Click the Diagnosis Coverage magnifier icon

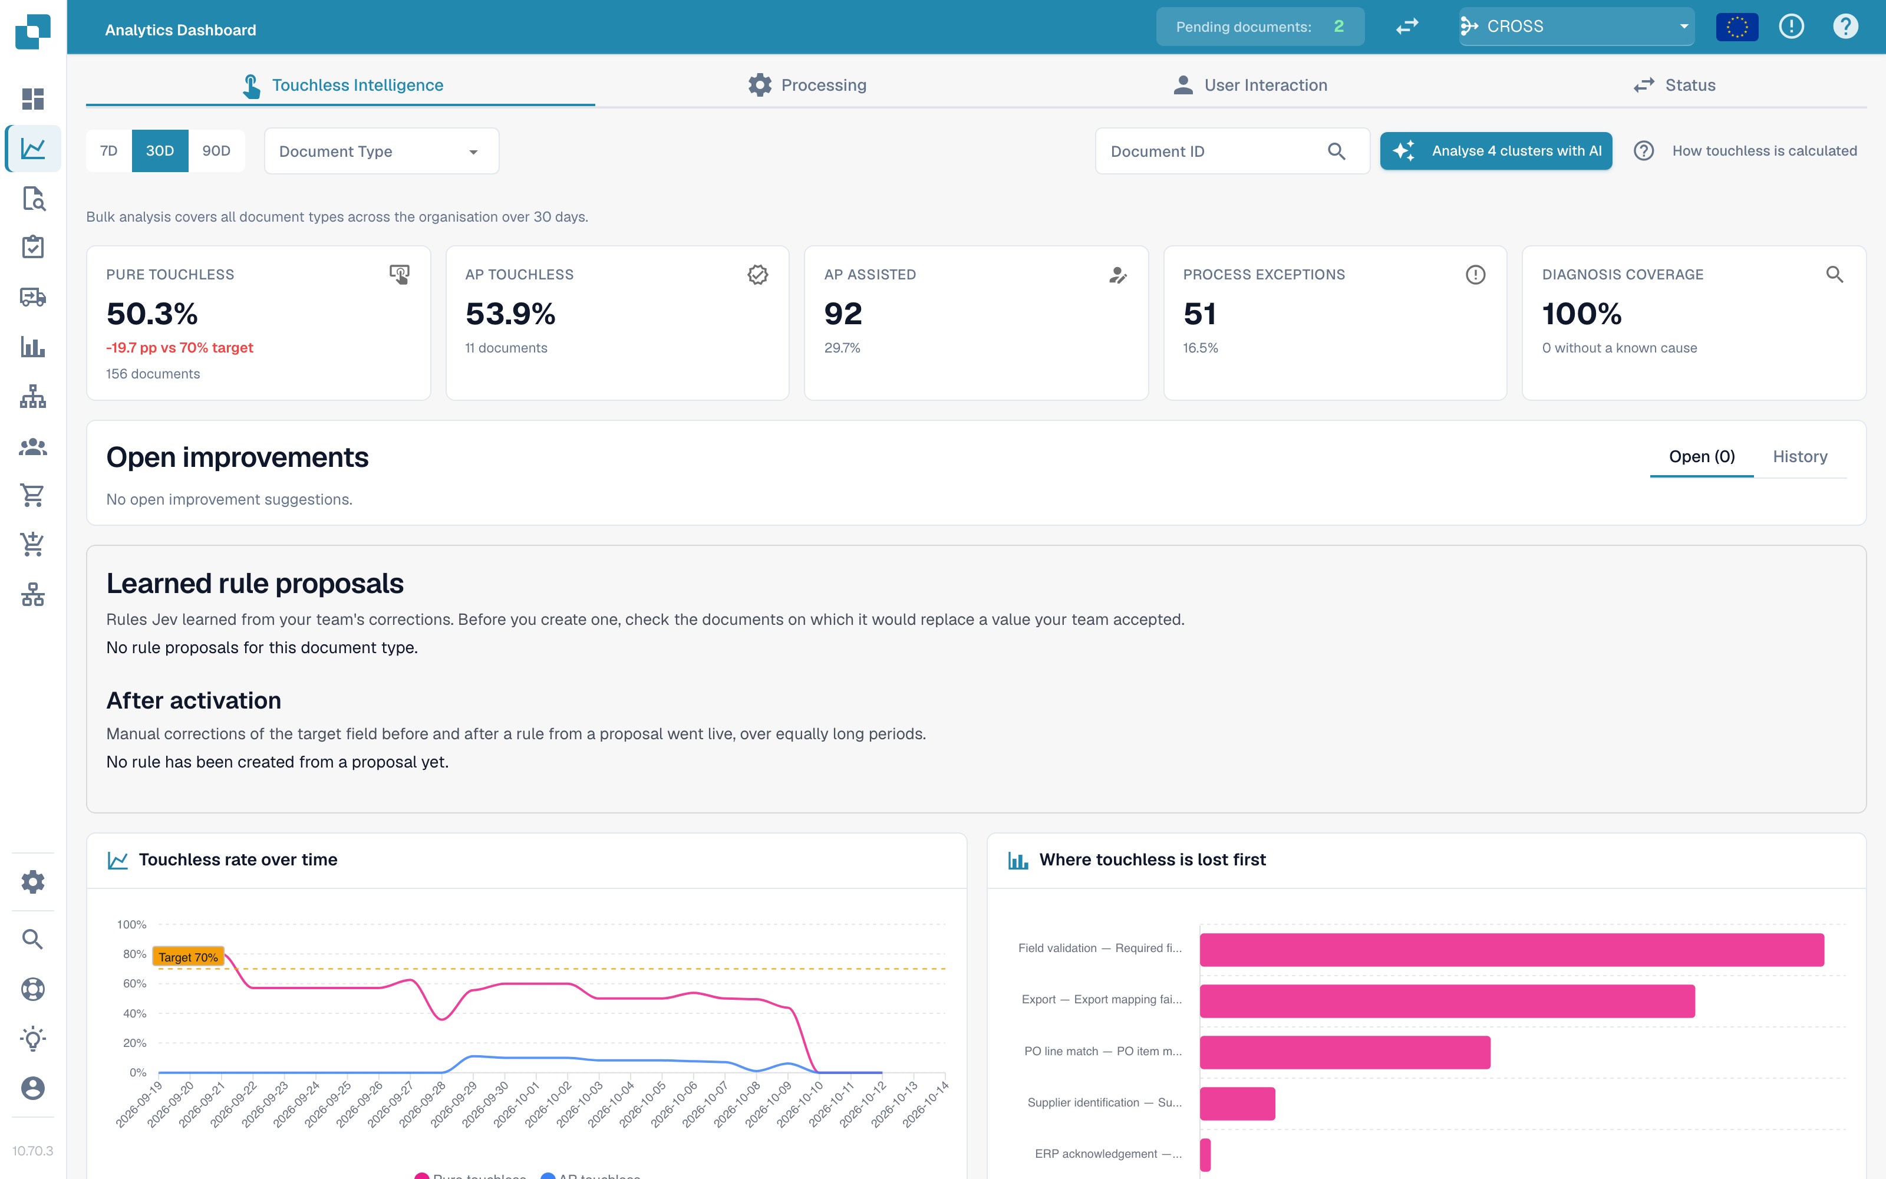pos(1835,275)
